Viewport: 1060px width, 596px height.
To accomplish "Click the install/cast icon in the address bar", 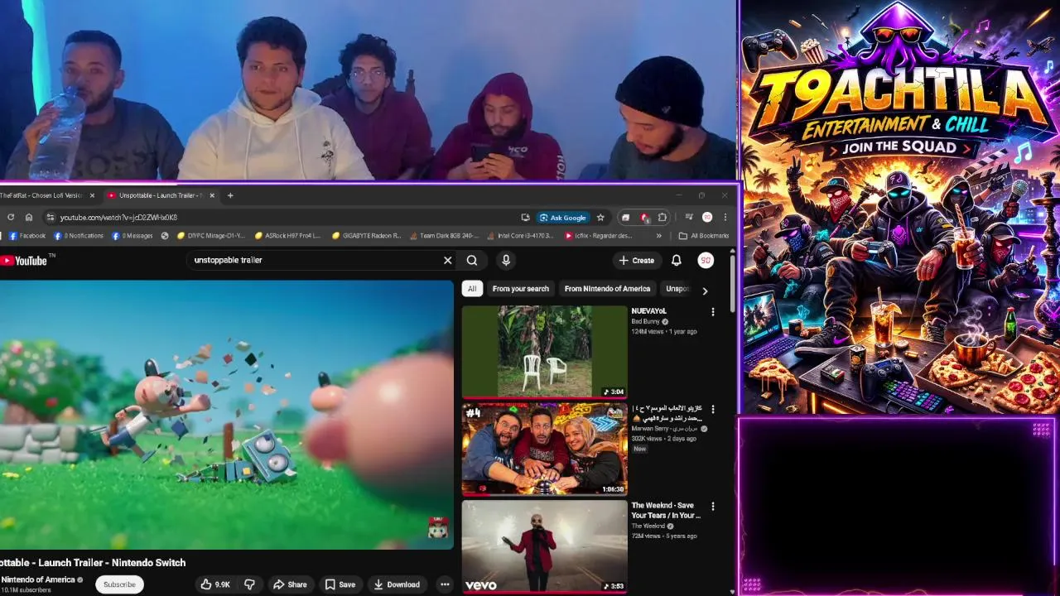I will (525, 218).
